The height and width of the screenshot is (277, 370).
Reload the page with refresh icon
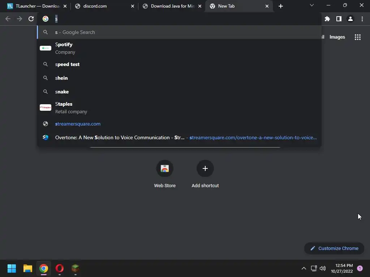click(x=31, y=19)
